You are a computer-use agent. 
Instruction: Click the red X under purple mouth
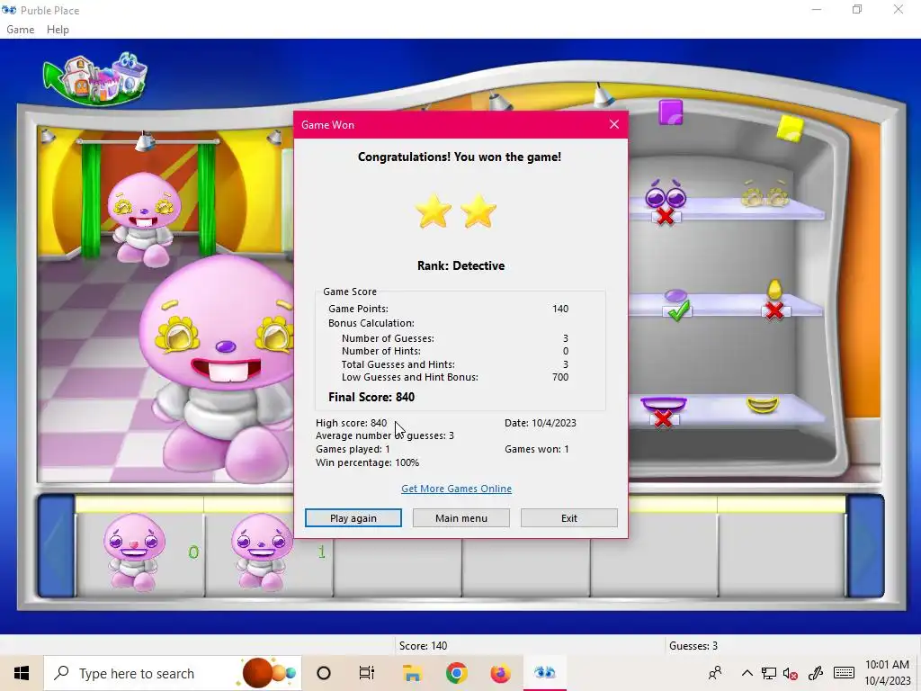tap(663, 419)
